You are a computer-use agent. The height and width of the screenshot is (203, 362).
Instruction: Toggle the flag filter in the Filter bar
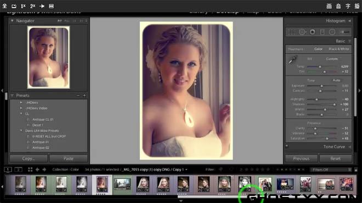[x=220, y=170]
